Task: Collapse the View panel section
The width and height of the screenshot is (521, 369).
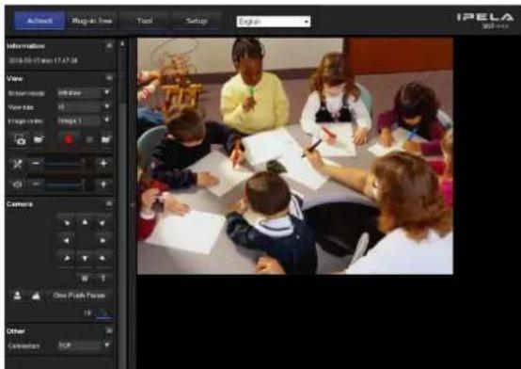Action: (x=109, y=78)
